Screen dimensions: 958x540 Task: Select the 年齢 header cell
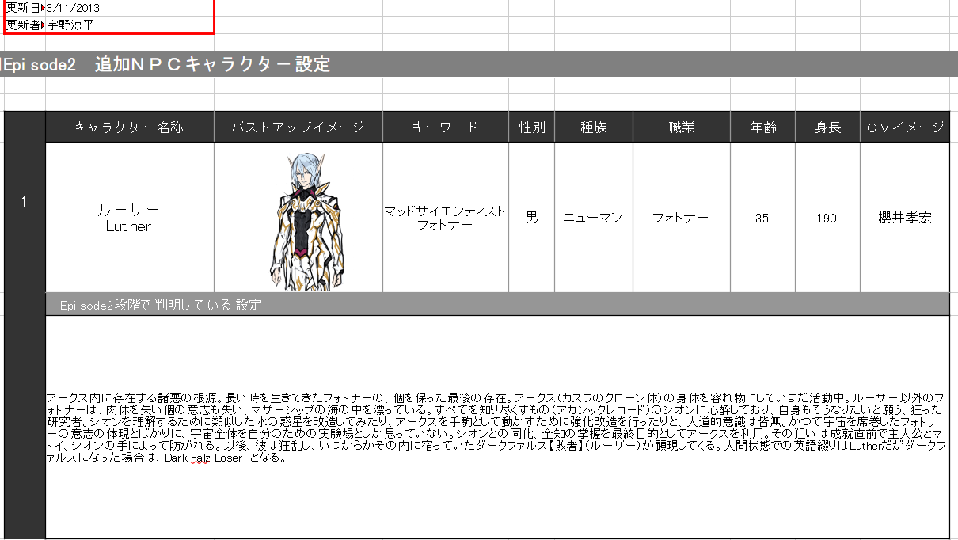pos(762,127)
